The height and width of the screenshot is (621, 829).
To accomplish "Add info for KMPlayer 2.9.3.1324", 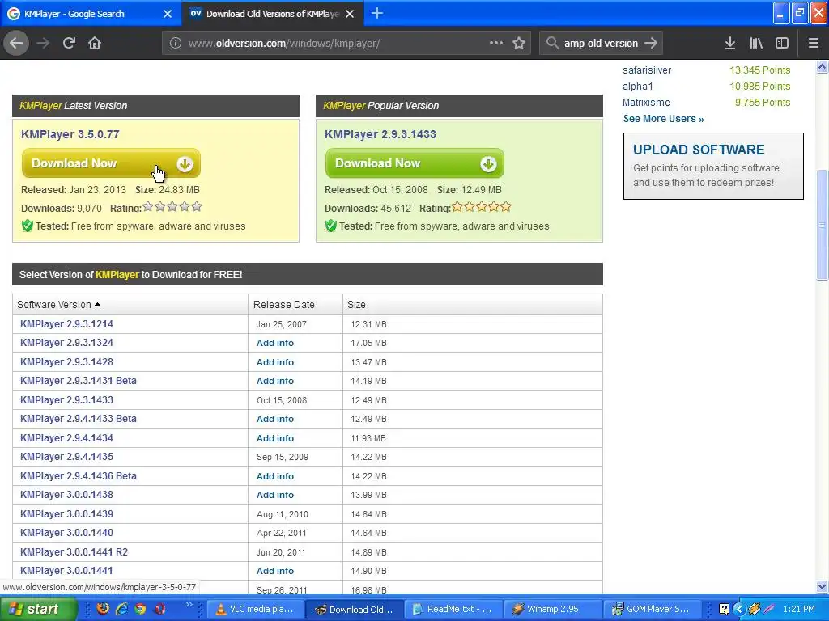I will click(x=275, y=343).
